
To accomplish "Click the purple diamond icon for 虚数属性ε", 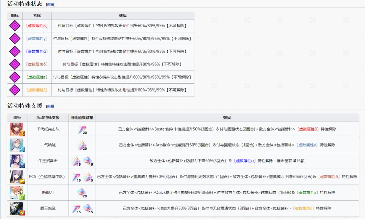I will (15, 77).
